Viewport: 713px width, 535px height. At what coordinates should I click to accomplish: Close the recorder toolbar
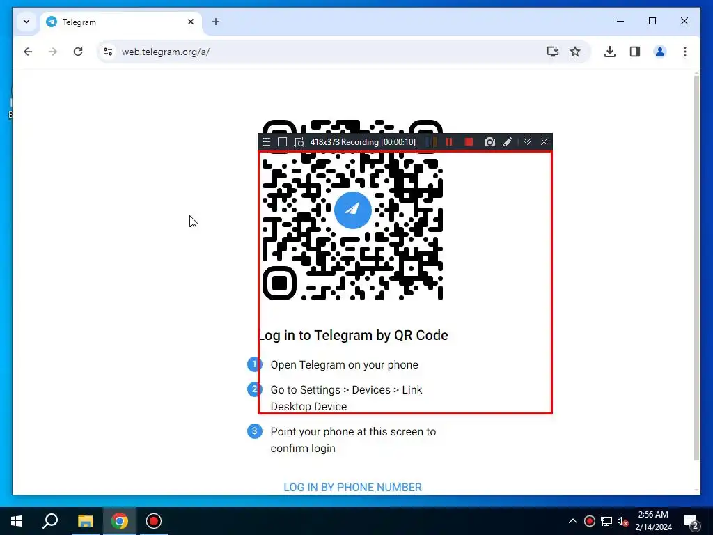tap(544, 142)
